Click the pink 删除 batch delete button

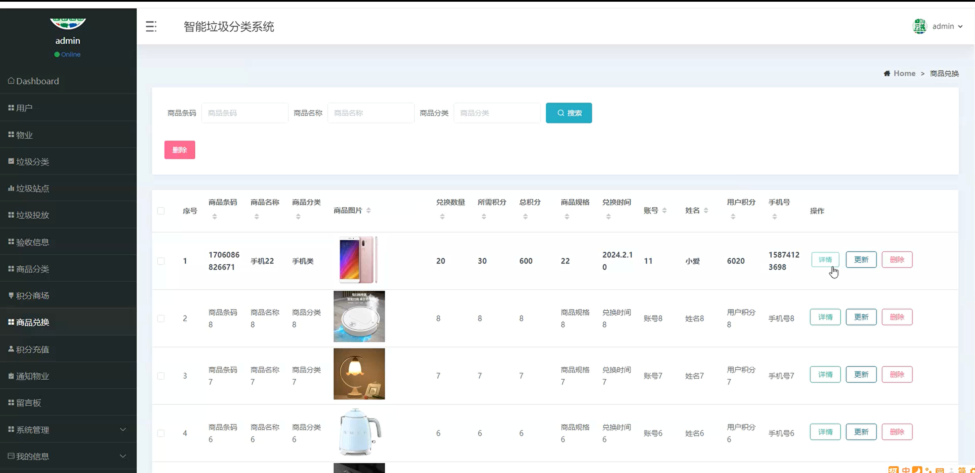click(180, 150)
